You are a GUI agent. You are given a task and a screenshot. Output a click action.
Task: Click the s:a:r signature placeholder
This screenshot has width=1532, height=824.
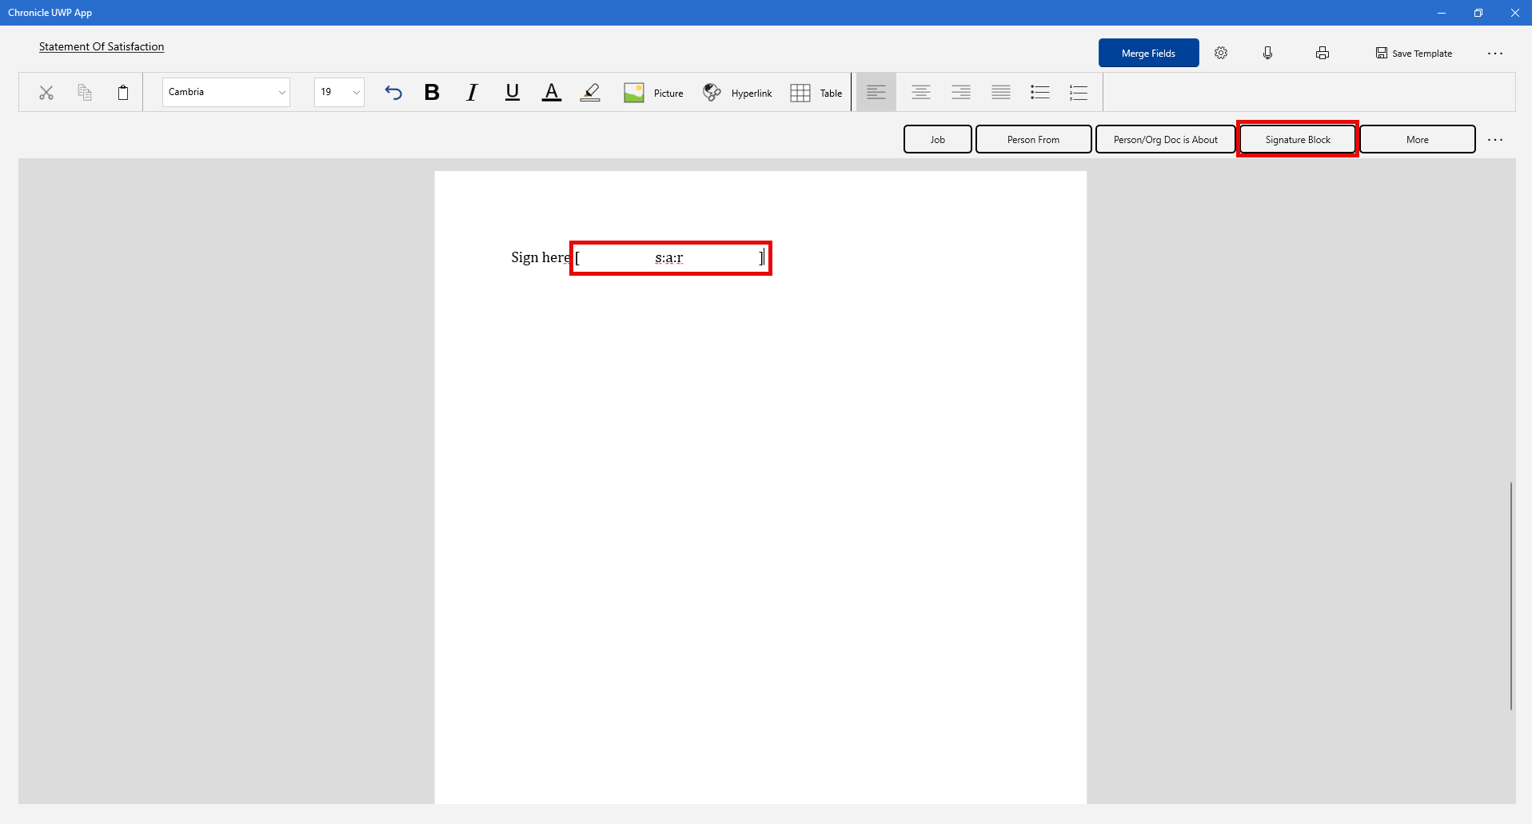670,257
